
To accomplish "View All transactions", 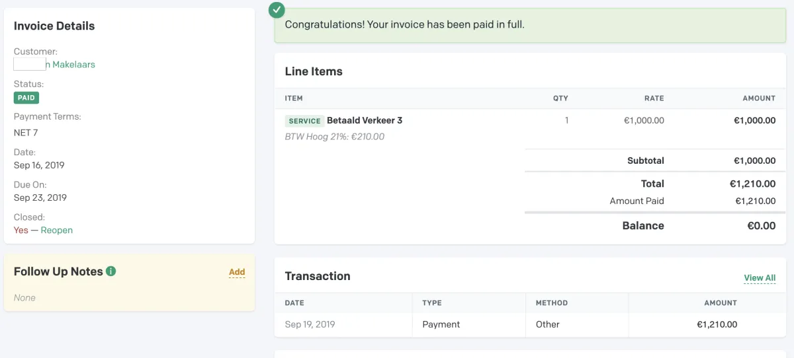I will point(760,278).
